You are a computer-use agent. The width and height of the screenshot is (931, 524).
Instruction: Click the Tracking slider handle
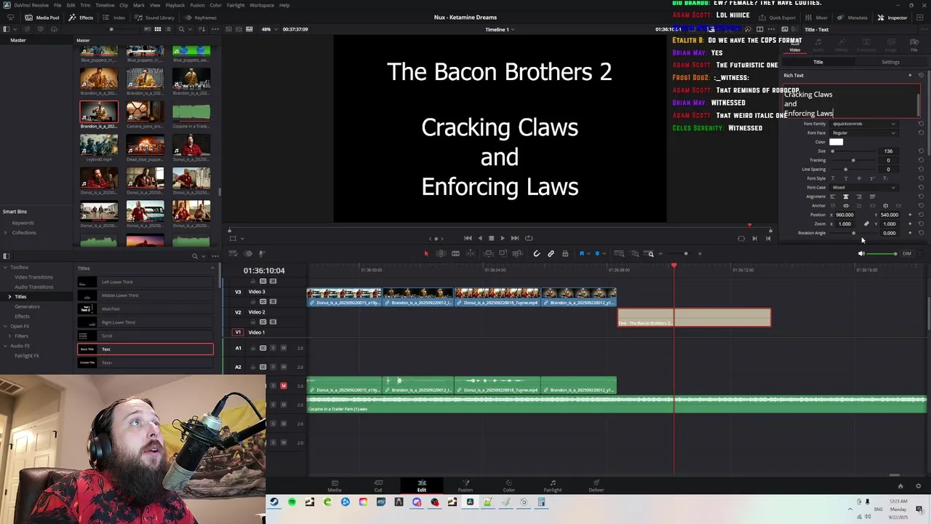click(853, 160)
